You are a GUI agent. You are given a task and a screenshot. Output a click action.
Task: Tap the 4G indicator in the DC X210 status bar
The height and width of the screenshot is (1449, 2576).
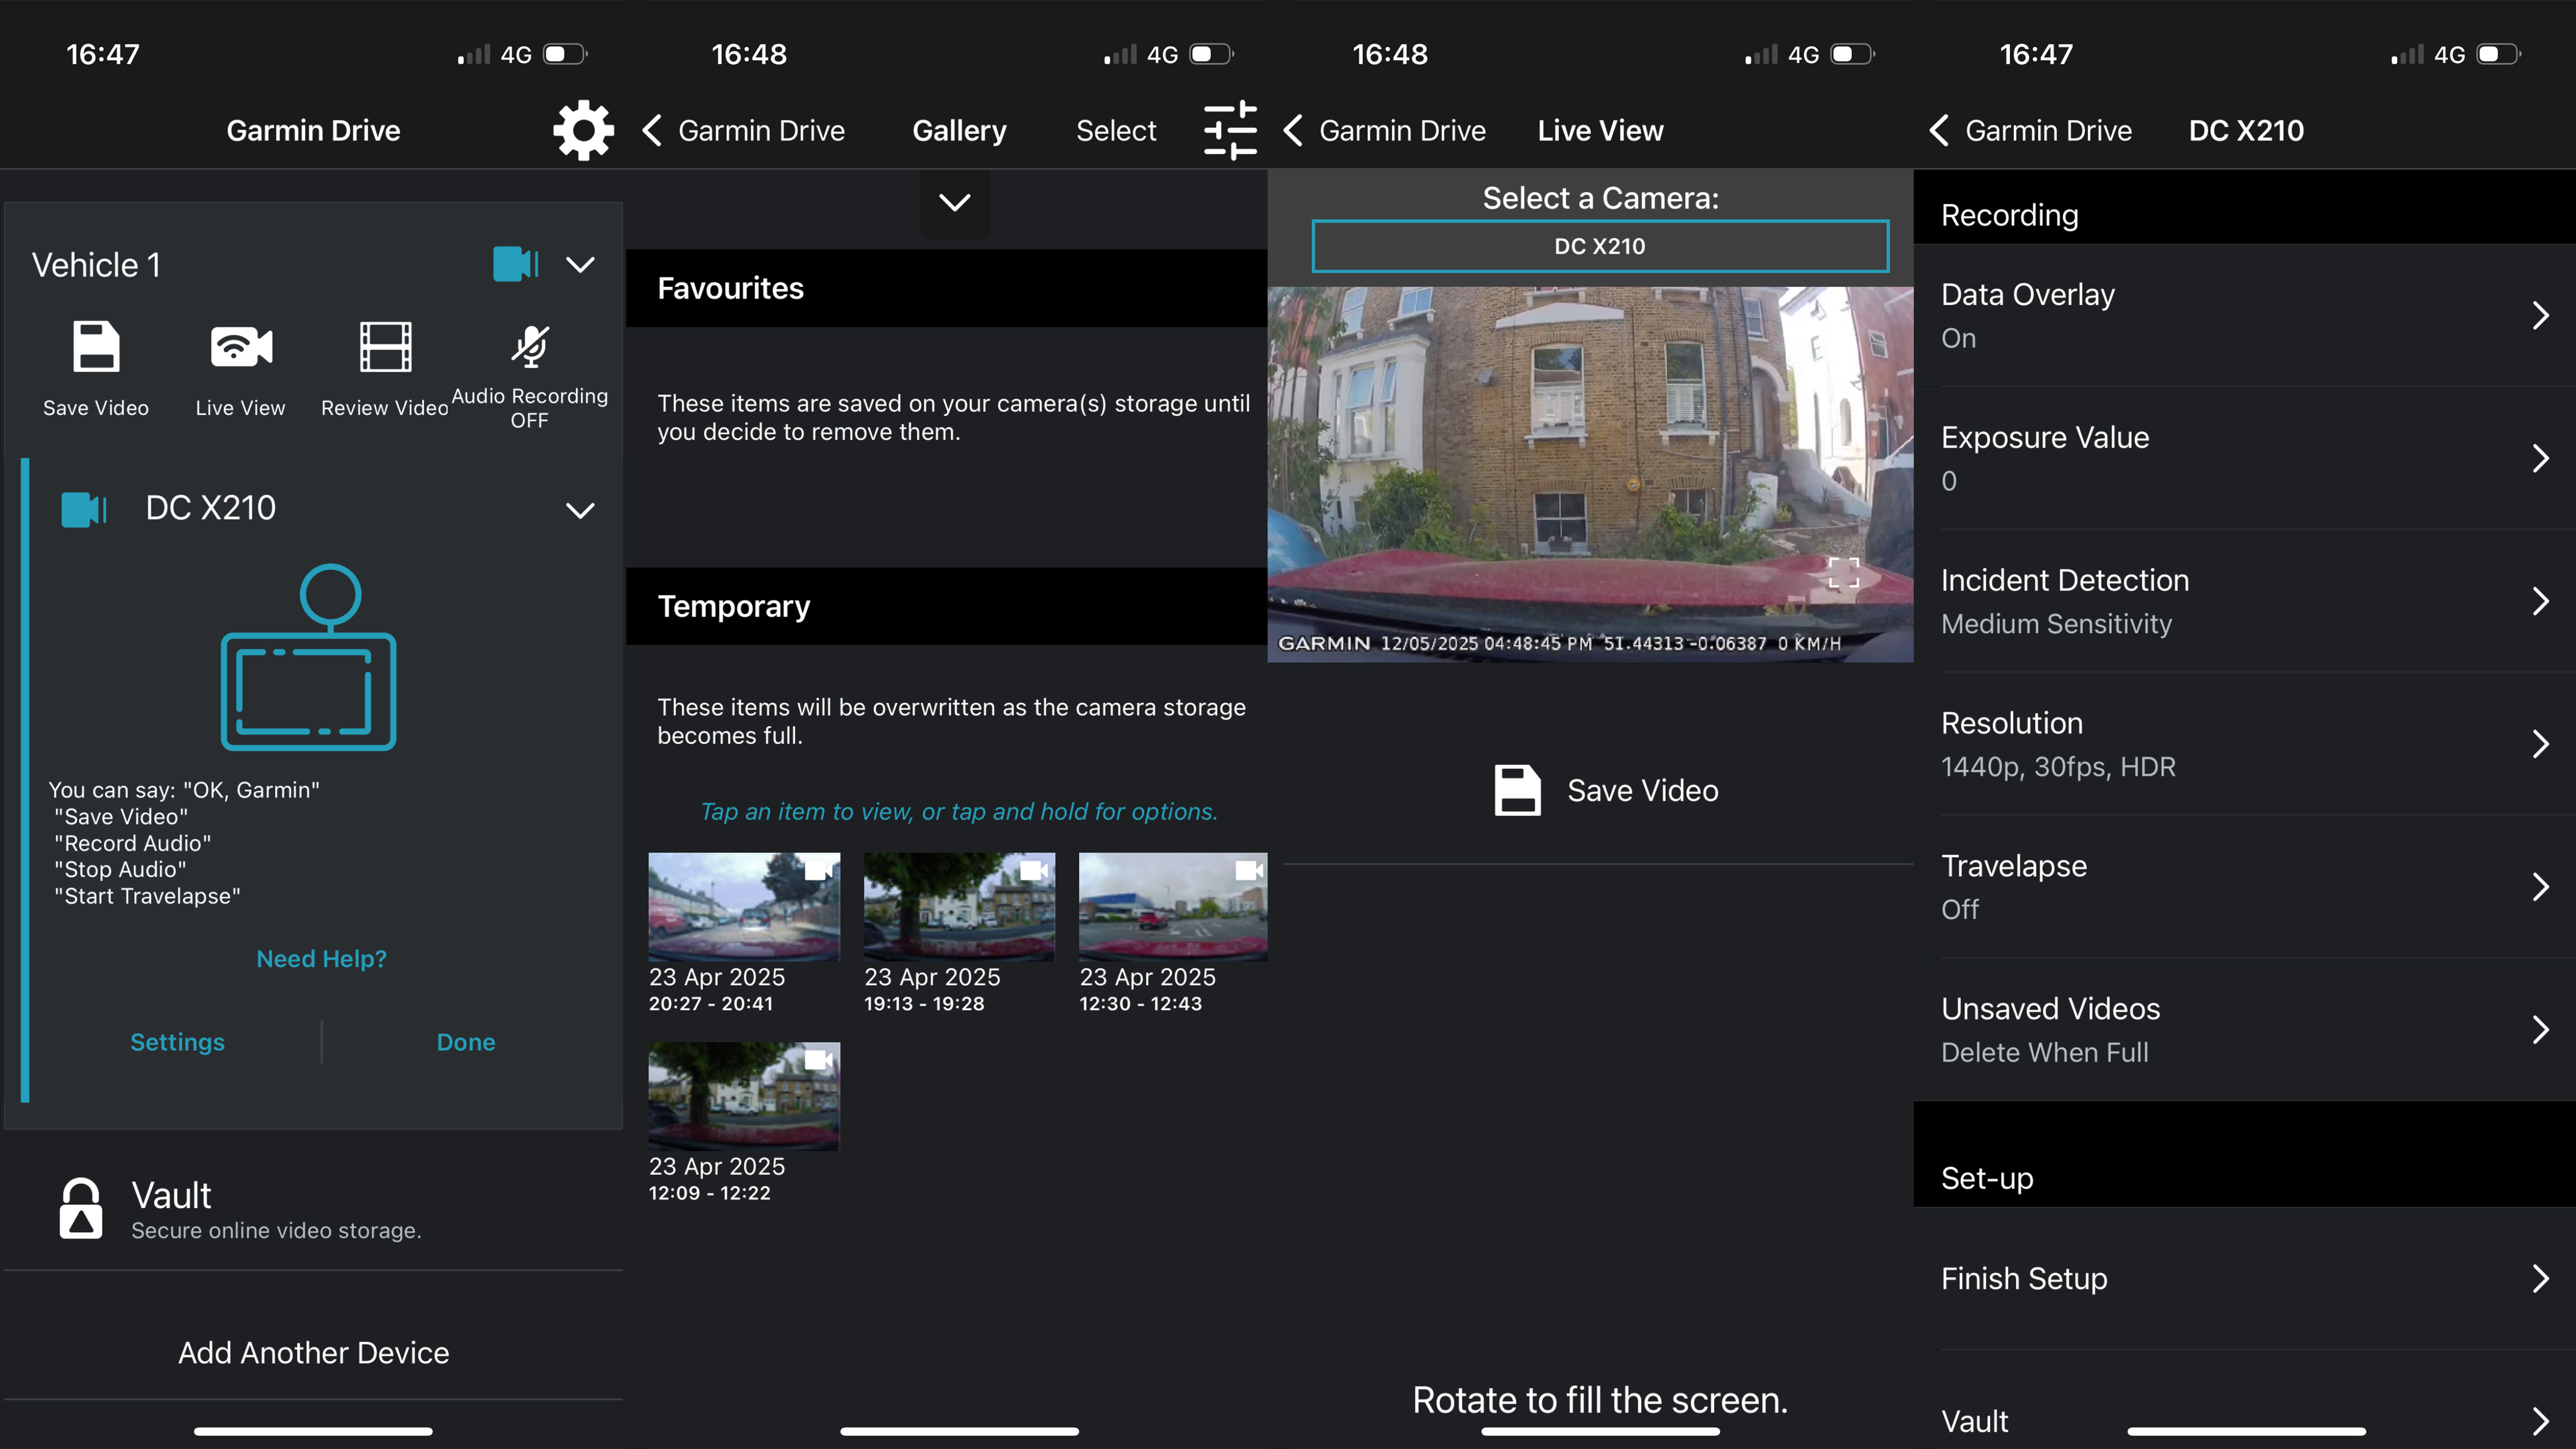2449,55
